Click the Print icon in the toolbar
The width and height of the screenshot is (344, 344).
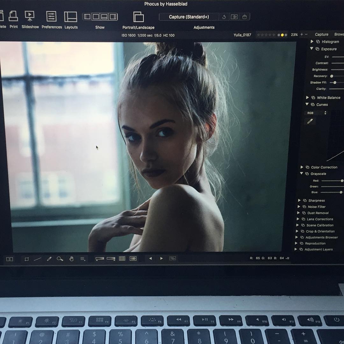tap(13, 16)
